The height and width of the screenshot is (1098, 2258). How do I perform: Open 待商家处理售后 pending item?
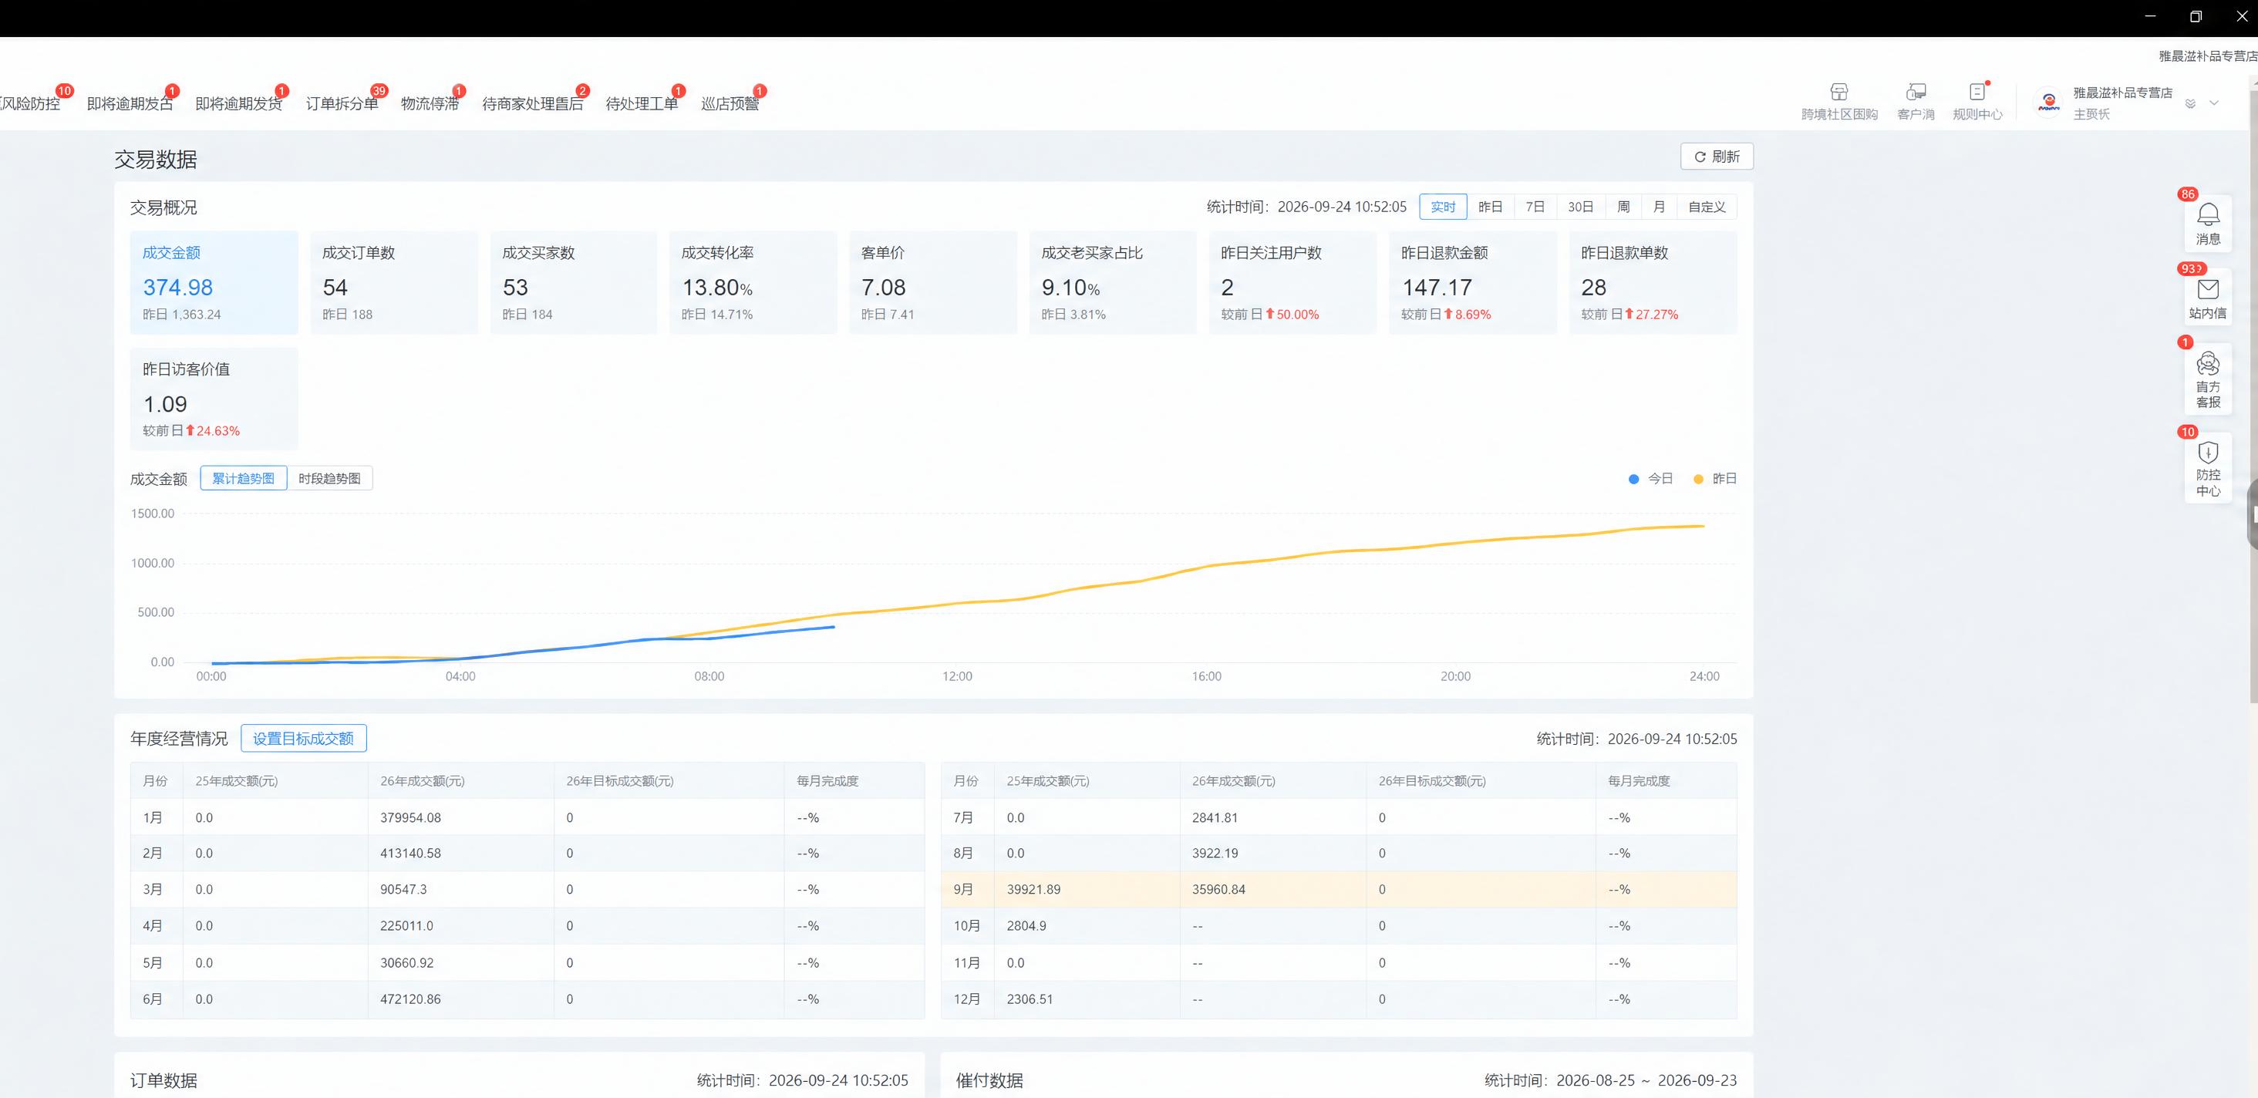[x=532, y=103]
